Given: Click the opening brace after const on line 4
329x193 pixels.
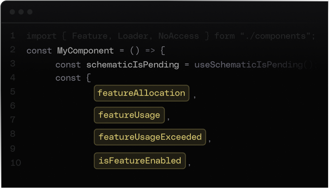Looking at the screenshot, I should click(x=89, y=79).
